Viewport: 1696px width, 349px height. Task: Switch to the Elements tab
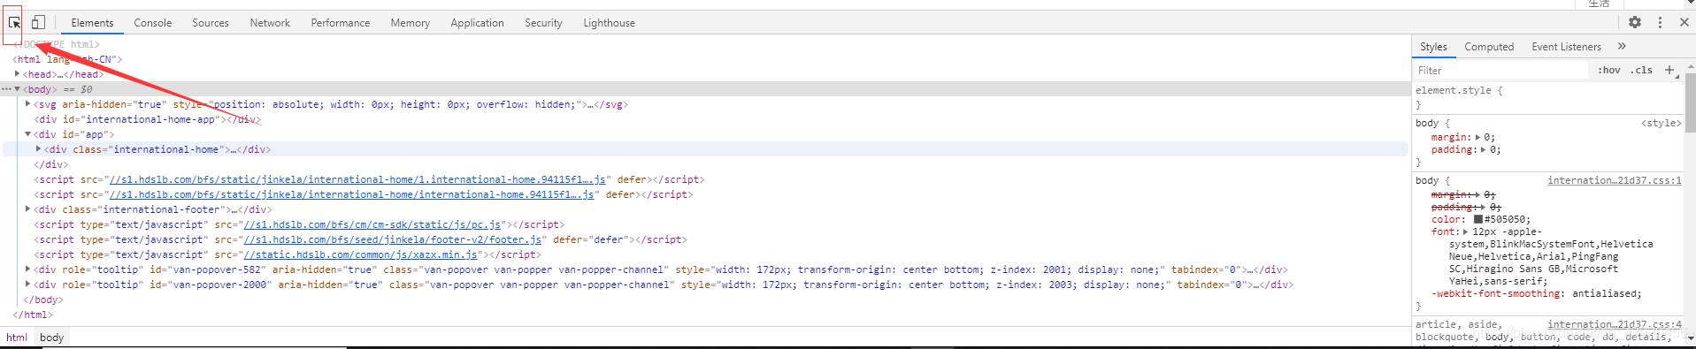click(x=92, y=23)
